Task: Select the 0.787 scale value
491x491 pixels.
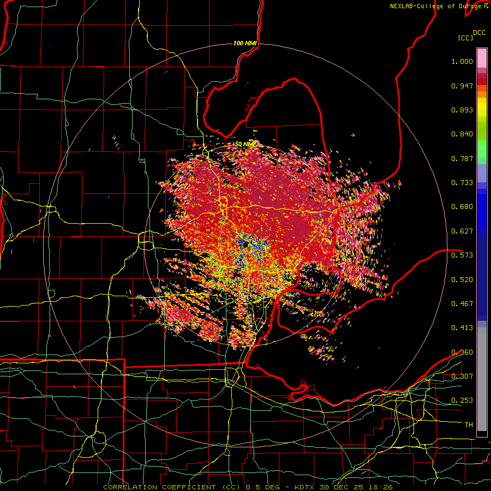Action: pos(462,158)
